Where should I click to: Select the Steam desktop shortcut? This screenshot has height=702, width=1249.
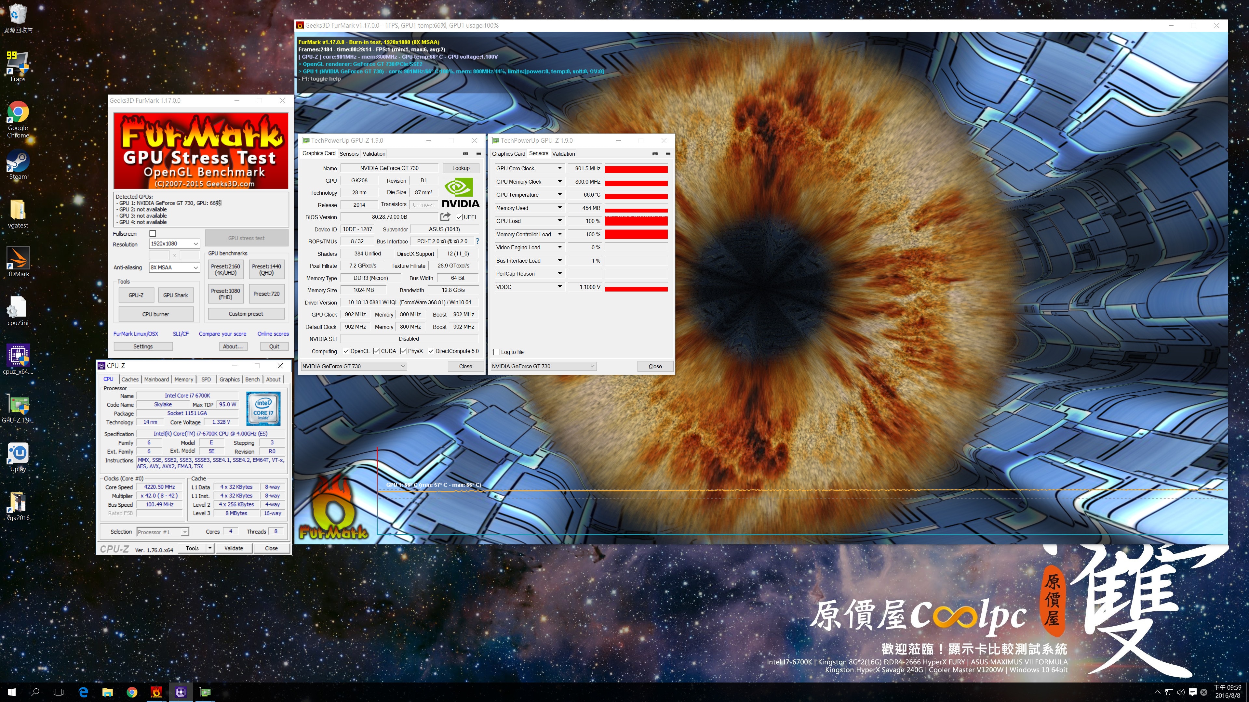pos(18,165)
